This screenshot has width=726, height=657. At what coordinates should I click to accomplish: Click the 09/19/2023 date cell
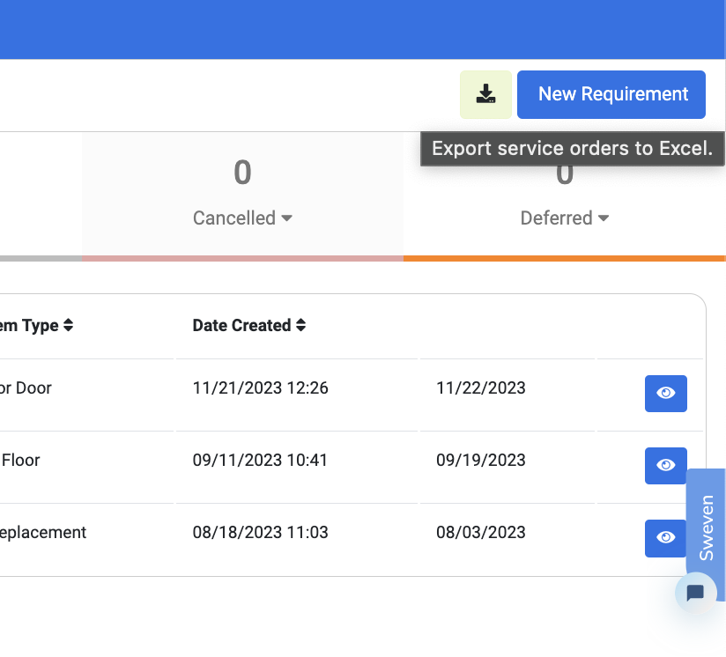point(480,460)
